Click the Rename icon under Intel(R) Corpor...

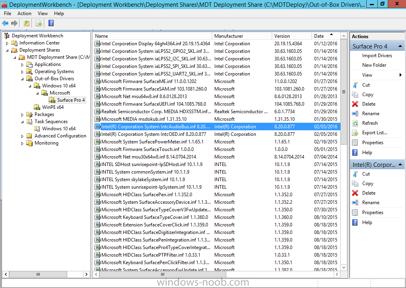(355, 203)
